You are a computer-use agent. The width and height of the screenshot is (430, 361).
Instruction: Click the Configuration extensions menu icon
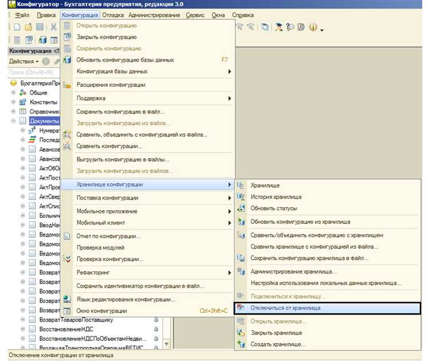point(67,85)
